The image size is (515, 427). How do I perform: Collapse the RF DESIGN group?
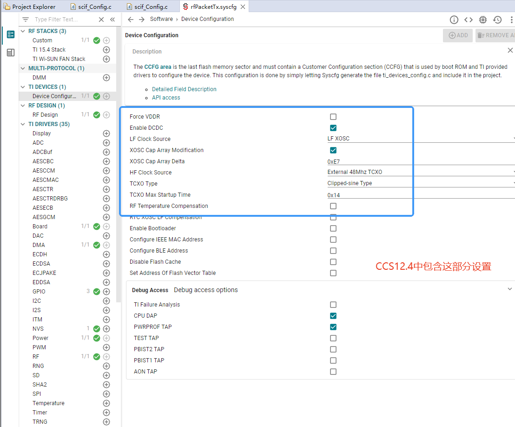[x=23, y=106]
